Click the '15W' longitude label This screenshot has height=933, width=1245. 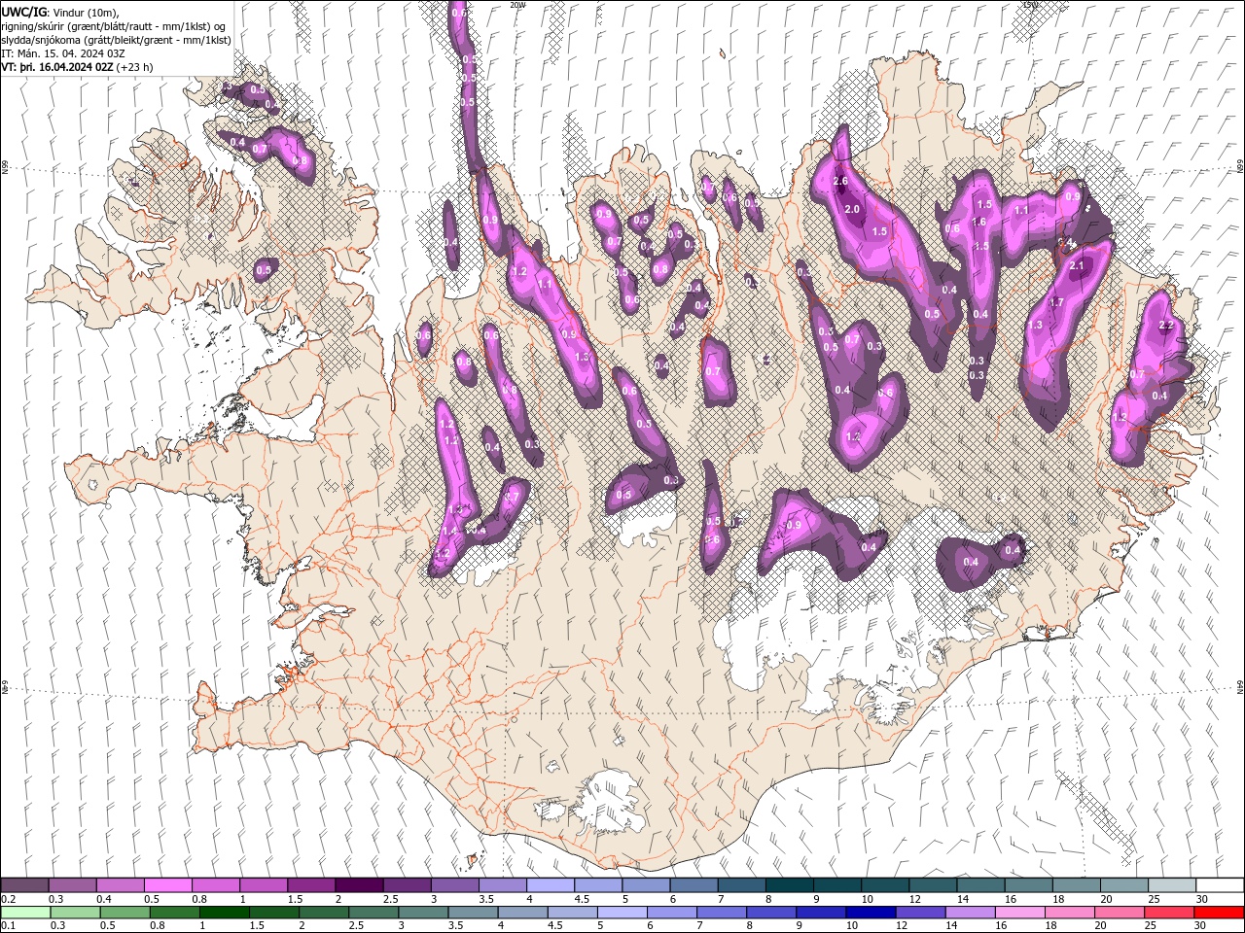pyautogui.click(x=1030, y=5)
